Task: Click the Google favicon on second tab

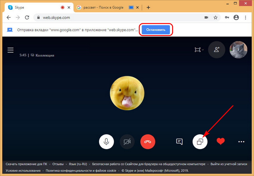Action: 79,7
